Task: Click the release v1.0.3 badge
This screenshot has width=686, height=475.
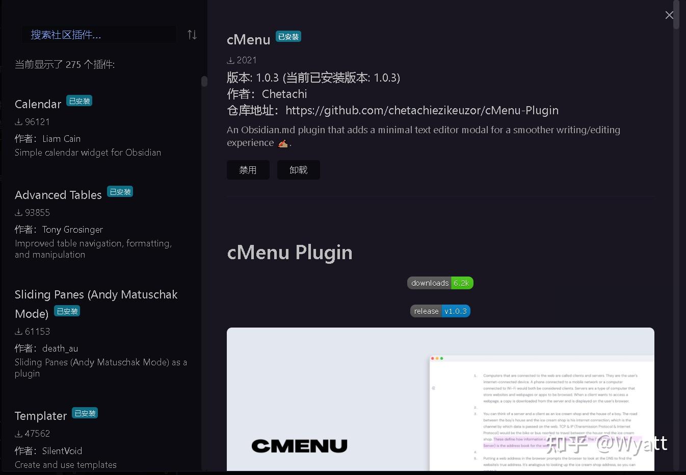Action: 440,311
